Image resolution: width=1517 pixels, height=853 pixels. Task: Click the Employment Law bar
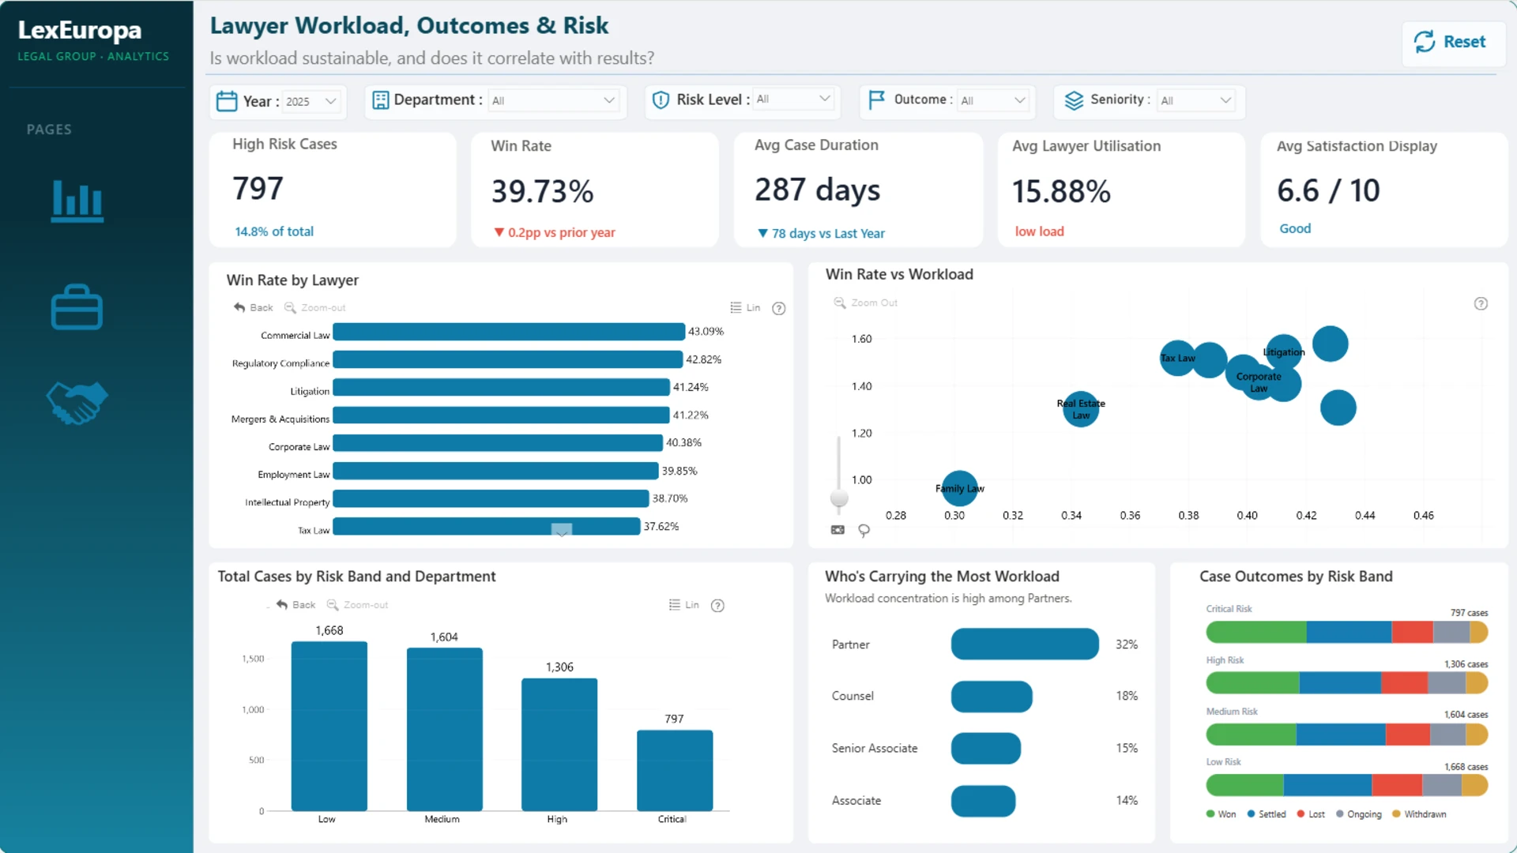click(x=496, y=471)
